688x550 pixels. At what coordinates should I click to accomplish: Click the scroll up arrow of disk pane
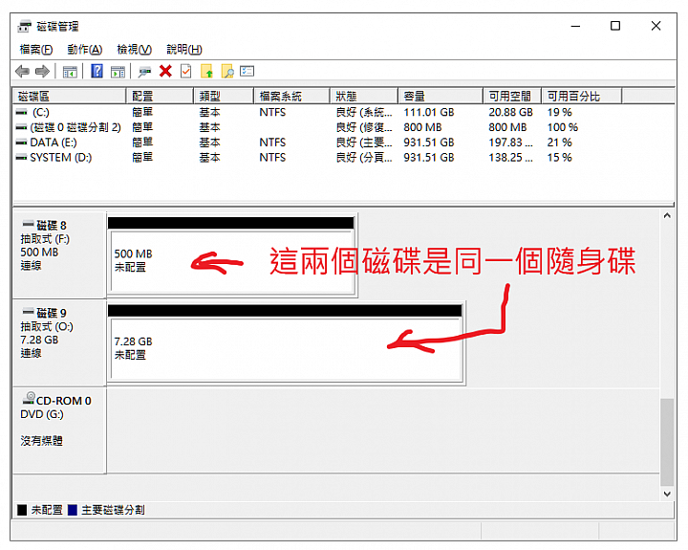tap(667, 215)
